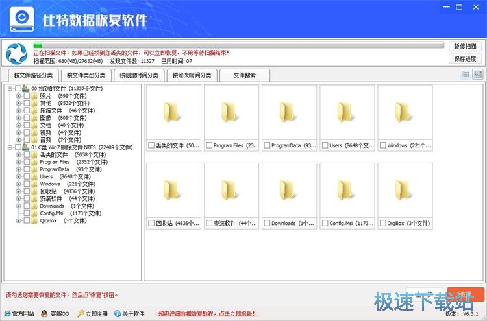This screenshot has width=487, height=321.
Task: Switch to 按修改时间分类 tab
Action: 192,75
